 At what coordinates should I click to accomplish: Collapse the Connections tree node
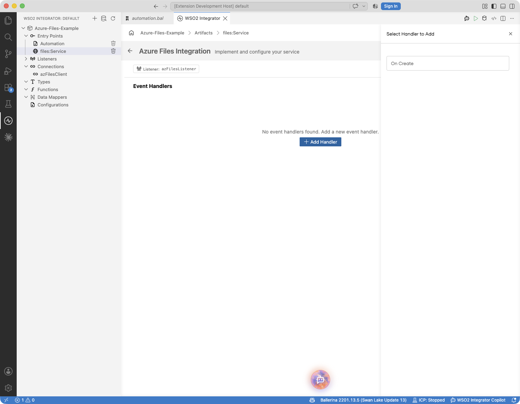coord(26,66)
